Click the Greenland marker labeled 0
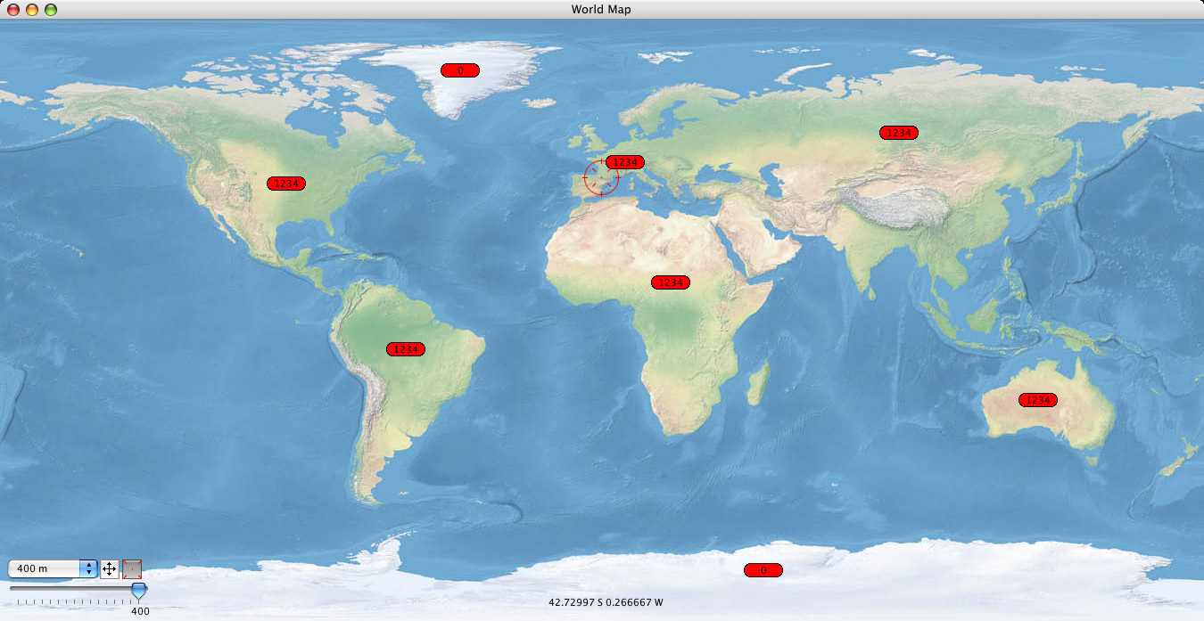 pyautogui.click(x=460, y=70)
